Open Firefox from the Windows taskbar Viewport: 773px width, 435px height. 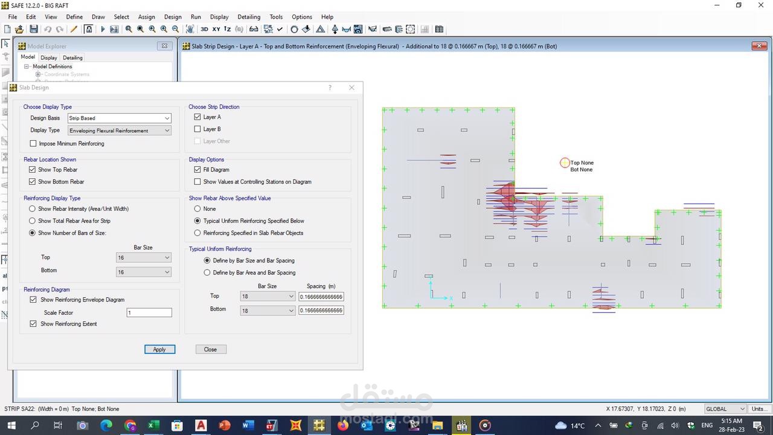(343, 425)
